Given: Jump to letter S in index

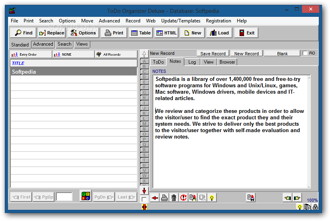Looking at the screenshot, I should pyautogui.click(x=144, y=155).
